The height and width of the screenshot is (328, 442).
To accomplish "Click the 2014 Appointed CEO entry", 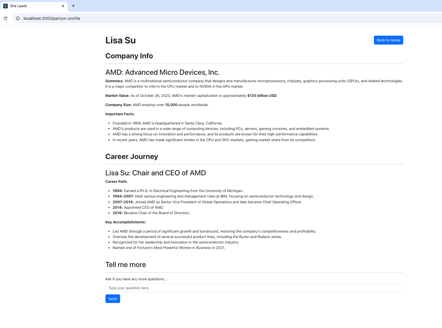I will (138, 208).
